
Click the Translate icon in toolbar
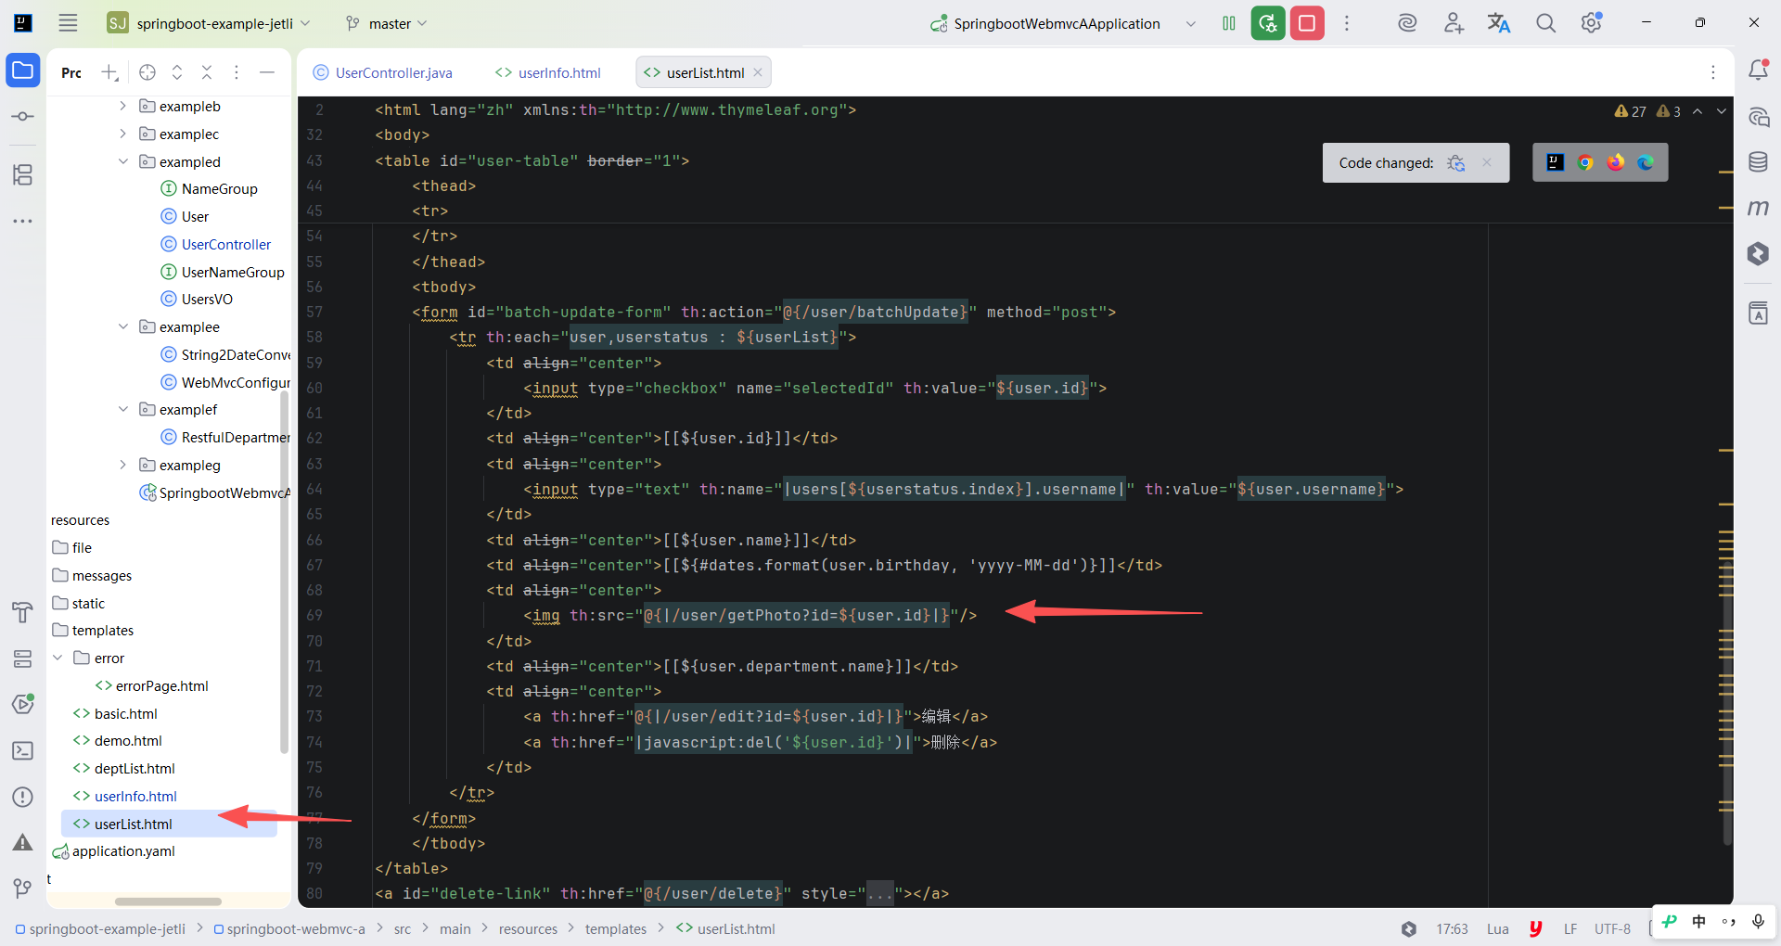pyautogui.click(x=1499, y=23)
